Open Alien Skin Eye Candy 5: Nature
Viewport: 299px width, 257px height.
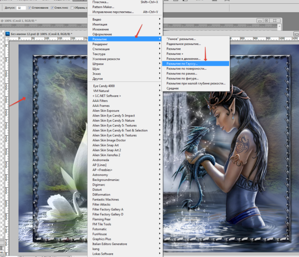click(125, 121)
